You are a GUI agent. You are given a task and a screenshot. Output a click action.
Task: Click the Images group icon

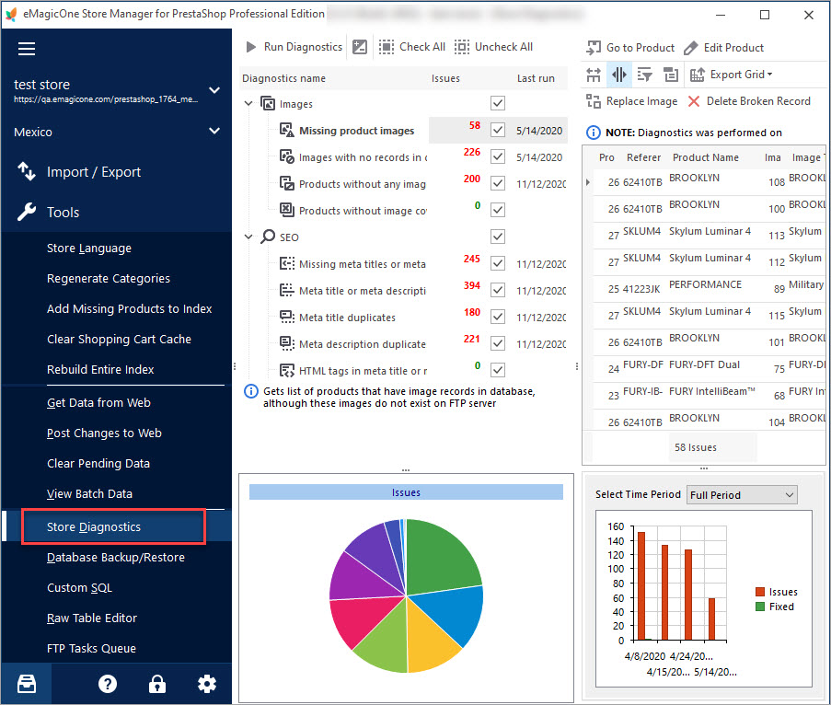[x=268, y=103]
